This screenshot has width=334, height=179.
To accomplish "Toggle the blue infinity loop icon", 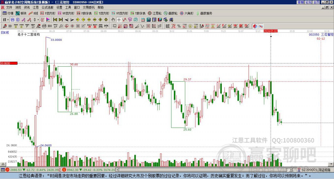I will click(x=261, y=26).
